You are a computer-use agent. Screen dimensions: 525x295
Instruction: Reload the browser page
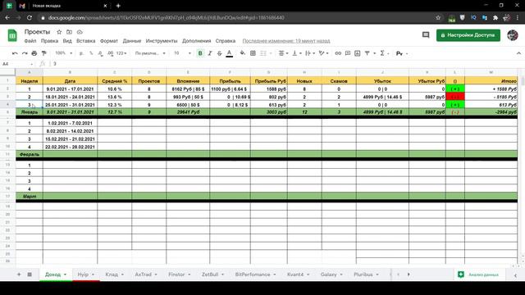30,17
